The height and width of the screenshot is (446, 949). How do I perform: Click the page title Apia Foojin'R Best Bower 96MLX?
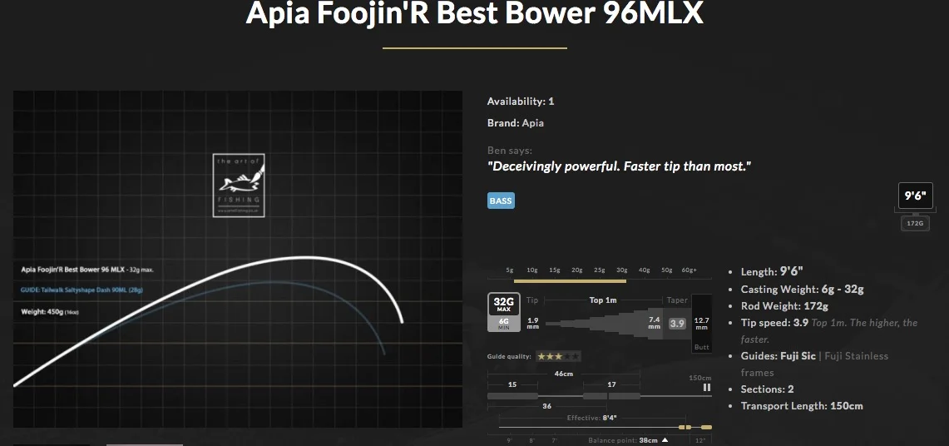474,13
